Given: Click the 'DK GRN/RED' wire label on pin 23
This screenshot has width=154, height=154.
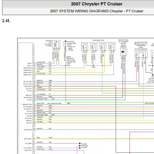Looking at the screenshot, I should (x=41, y=94).
